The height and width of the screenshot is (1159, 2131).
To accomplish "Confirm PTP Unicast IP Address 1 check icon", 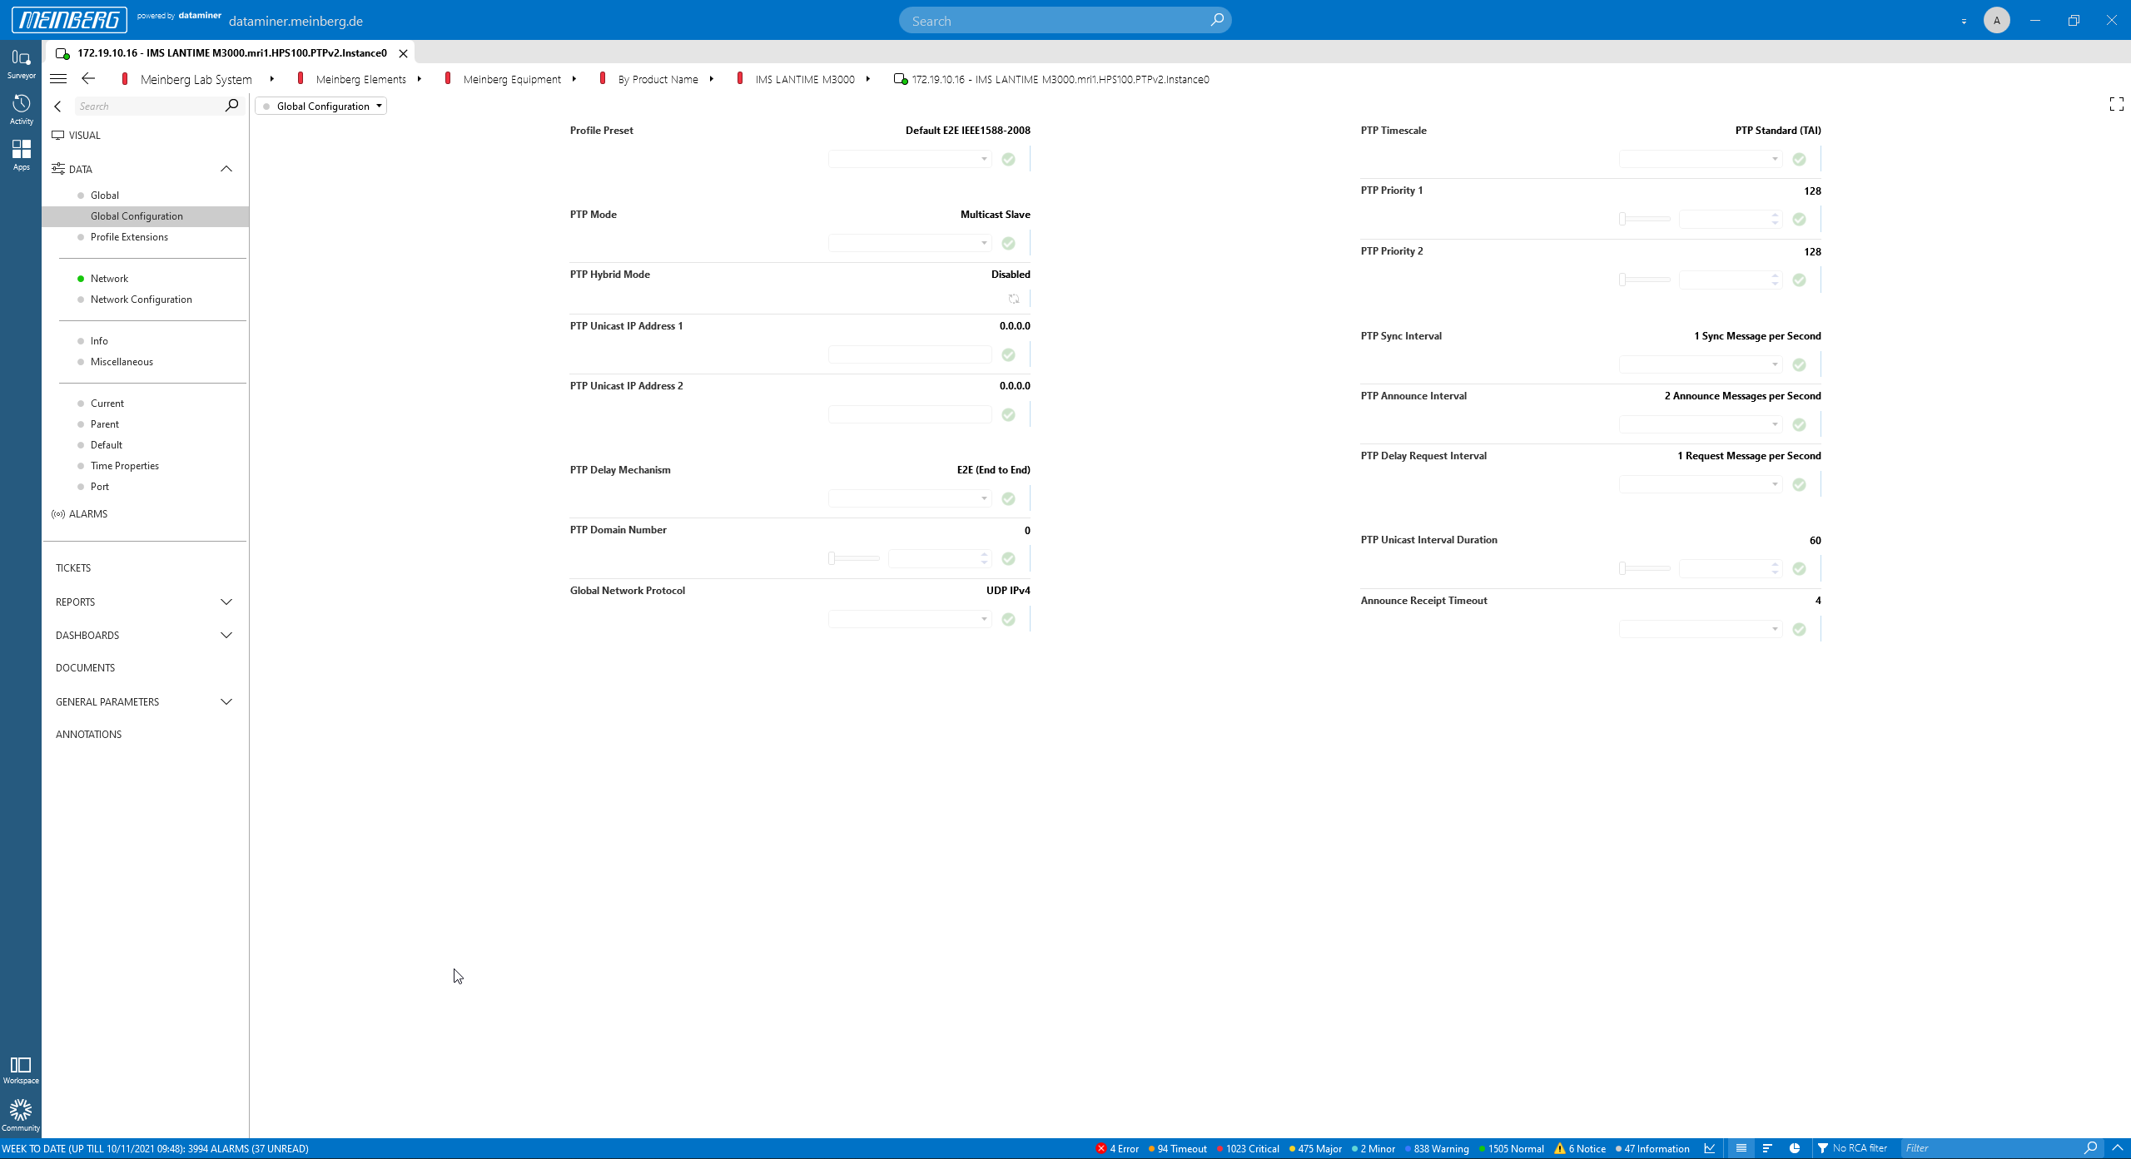I will [x=1009, y=355].
